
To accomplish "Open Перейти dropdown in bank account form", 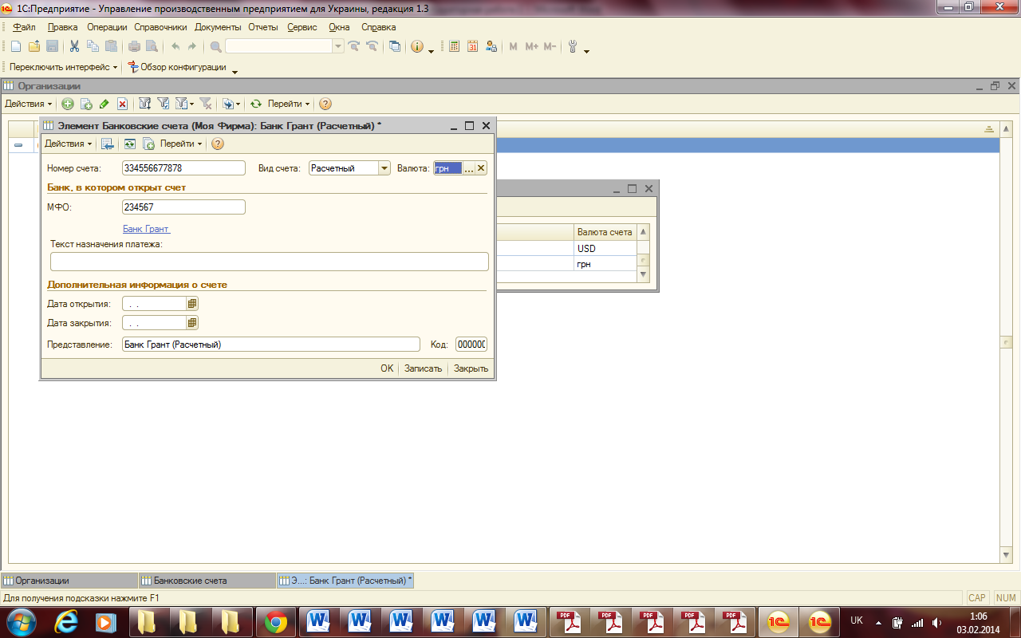I will tap(181, 144).
